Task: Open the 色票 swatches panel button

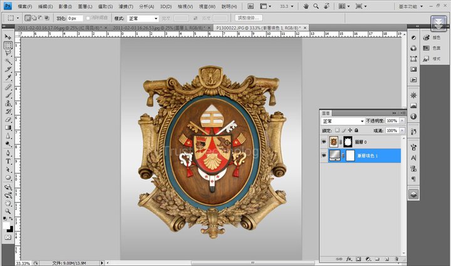Action: coord(432,48)
